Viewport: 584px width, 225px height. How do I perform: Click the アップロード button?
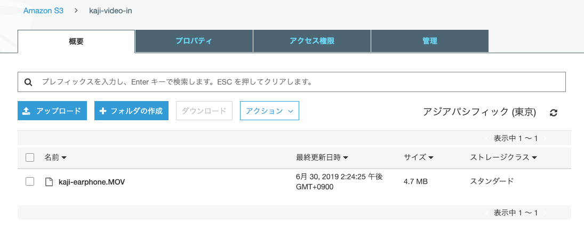pos(52,111)
